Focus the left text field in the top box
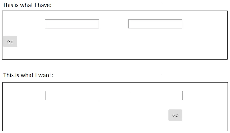Image resolution: width=230 pixels, height=133 pixels. click(x=72, y=24)
